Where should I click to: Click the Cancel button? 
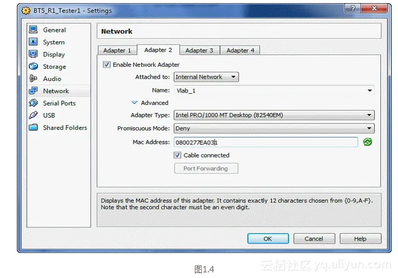point(314,239)
